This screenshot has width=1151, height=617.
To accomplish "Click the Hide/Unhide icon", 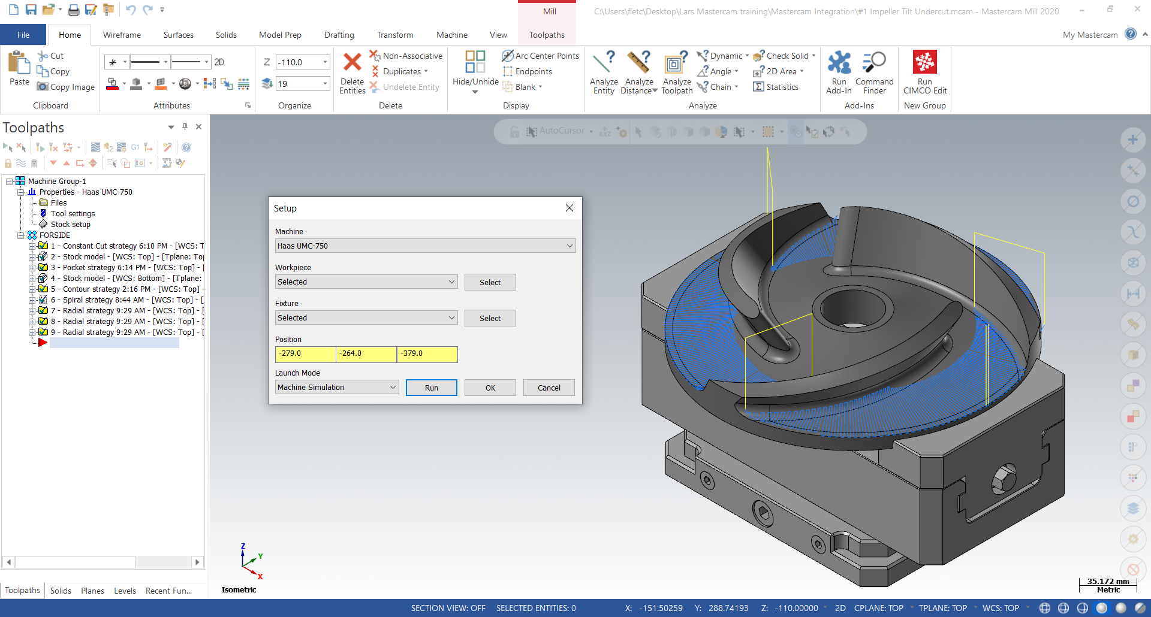I will [x=475, y=62].
